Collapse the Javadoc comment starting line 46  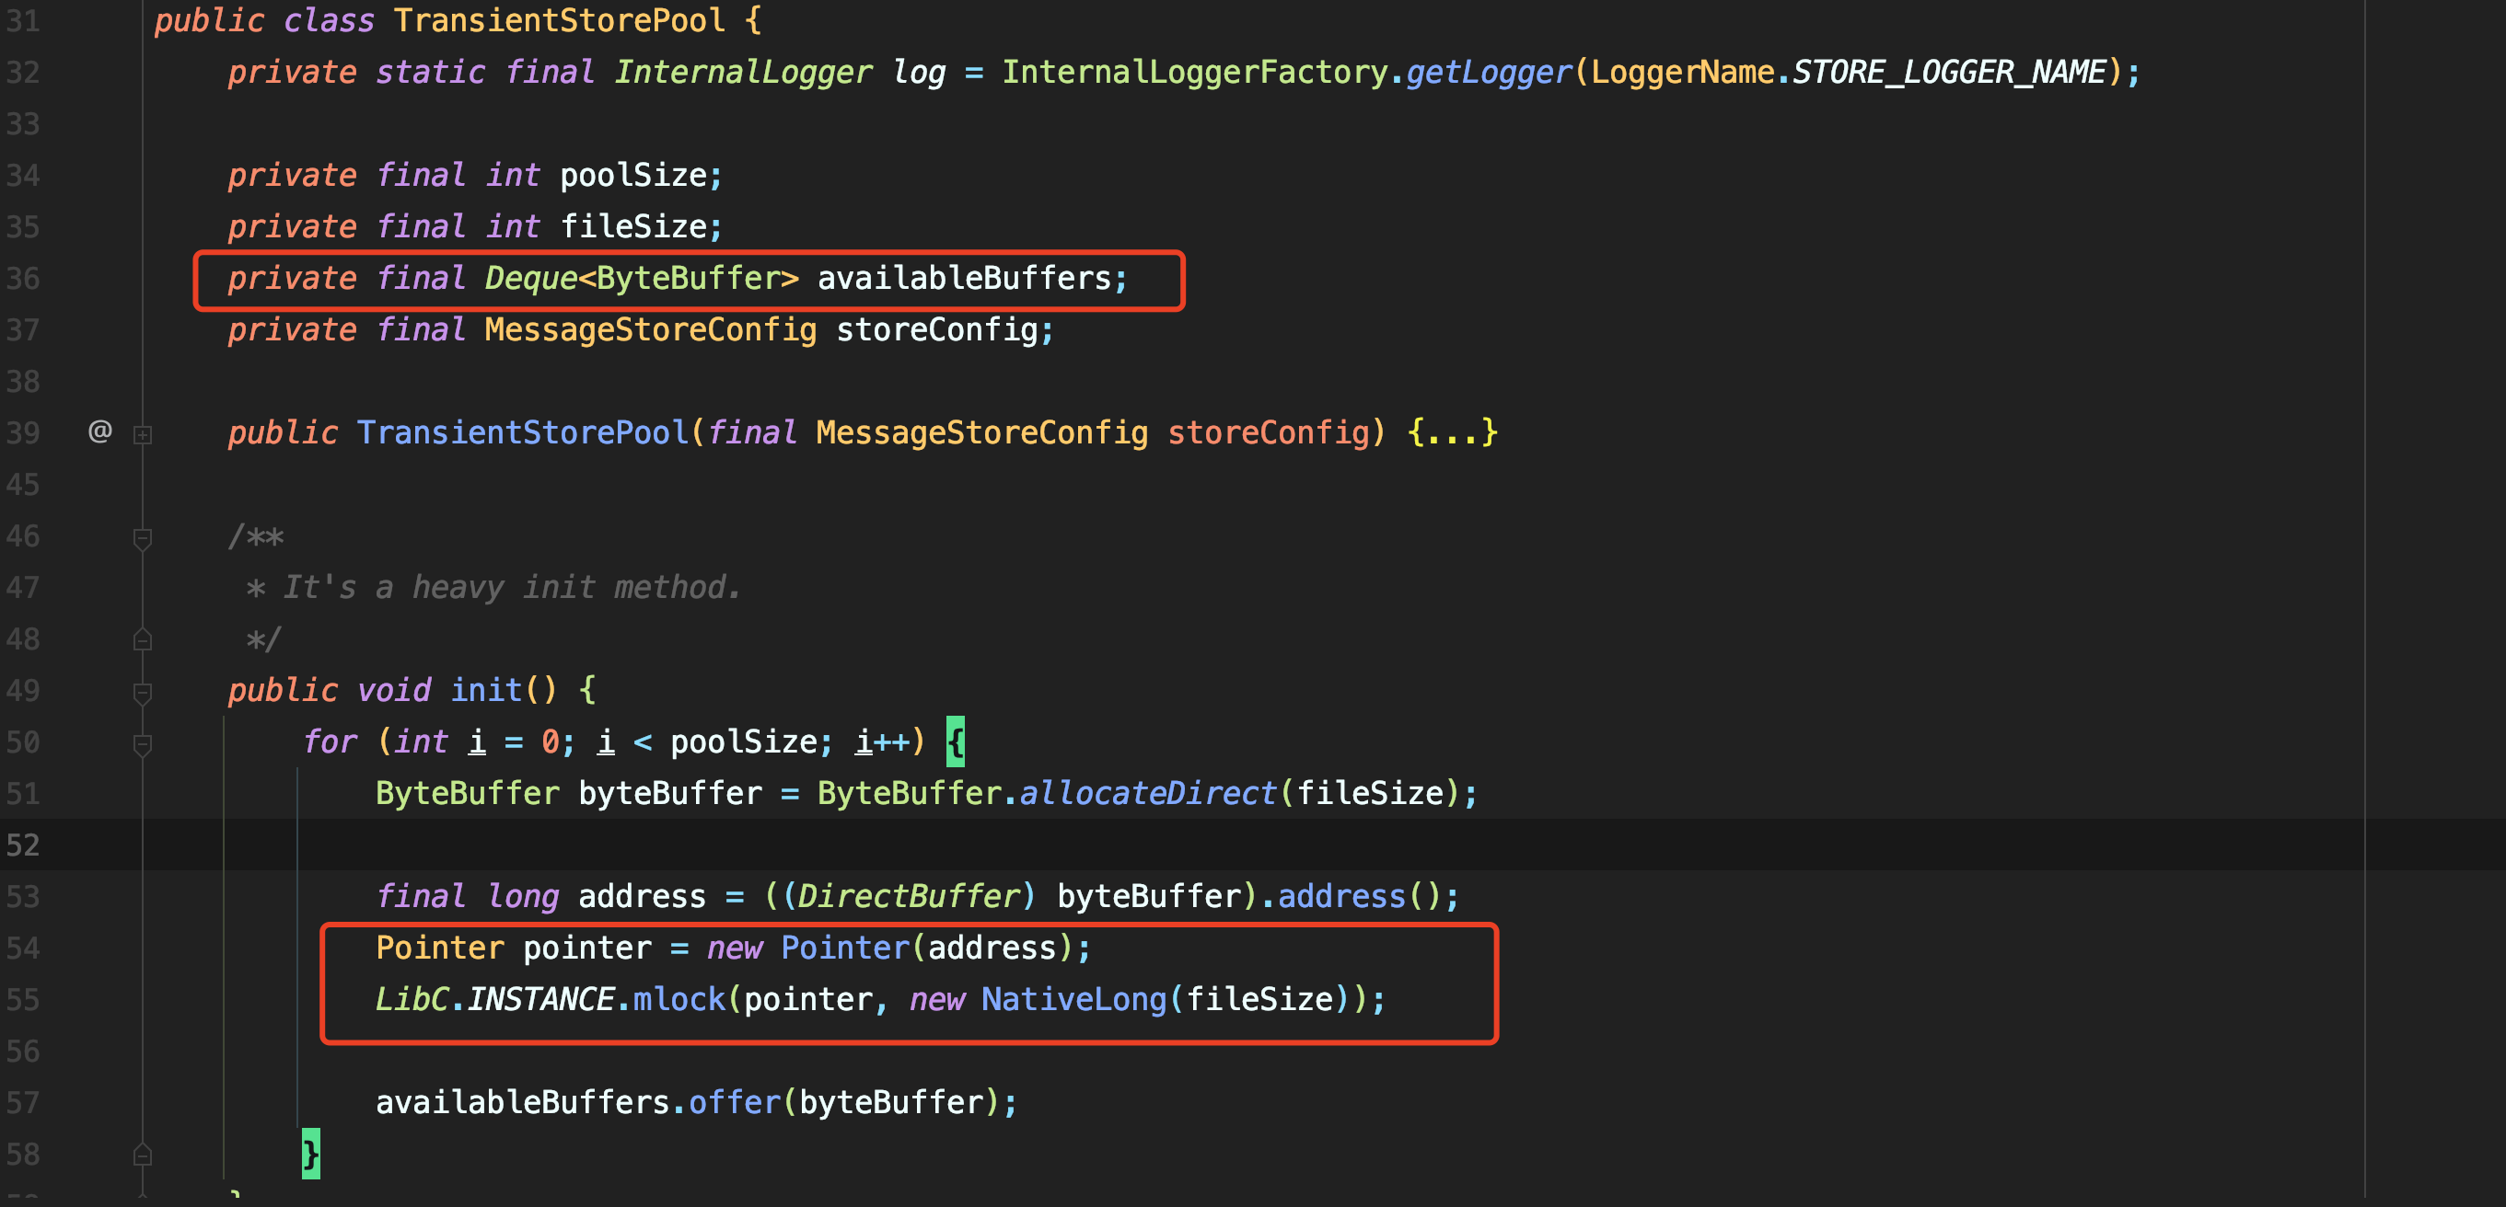coord(142,537)
